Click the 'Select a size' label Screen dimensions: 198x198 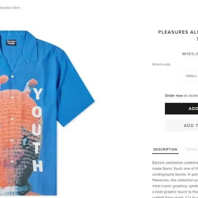pos(161,64)
